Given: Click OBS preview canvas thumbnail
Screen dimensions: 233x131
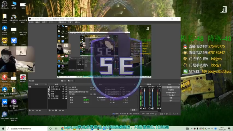Looking at the screenshot, I should pyautogui.click(x=104, y=51).
